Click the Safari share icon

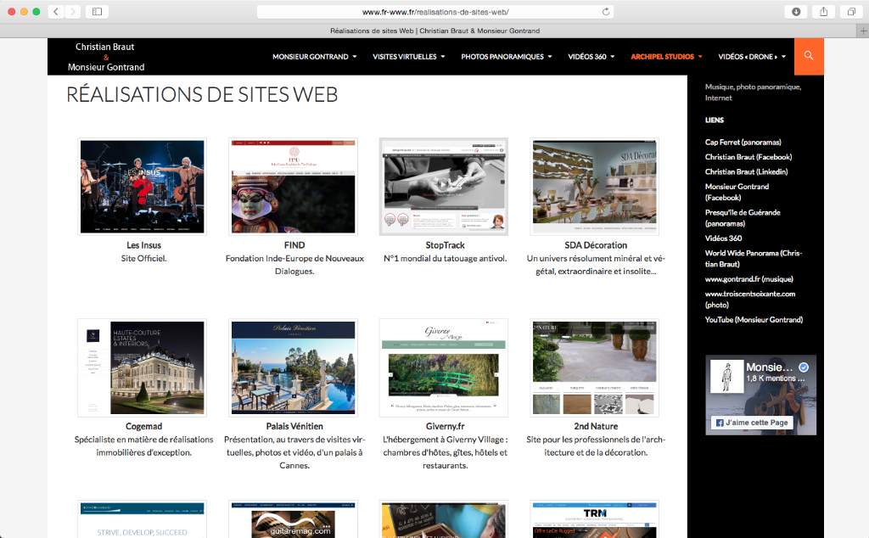tap(823, 11)
